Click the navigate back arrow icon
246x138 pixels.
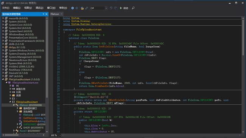73,8
